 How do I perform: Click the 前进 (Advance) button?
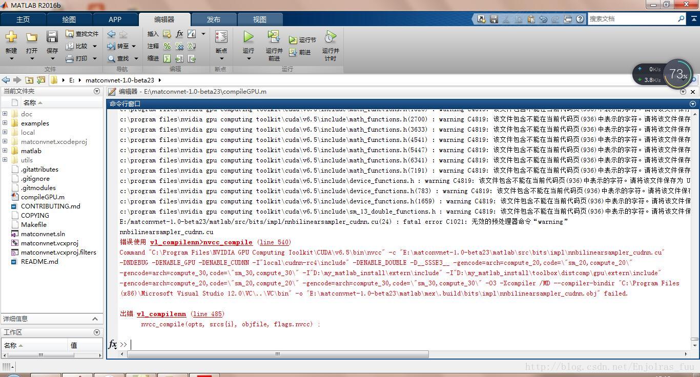[x=300, y=52]
